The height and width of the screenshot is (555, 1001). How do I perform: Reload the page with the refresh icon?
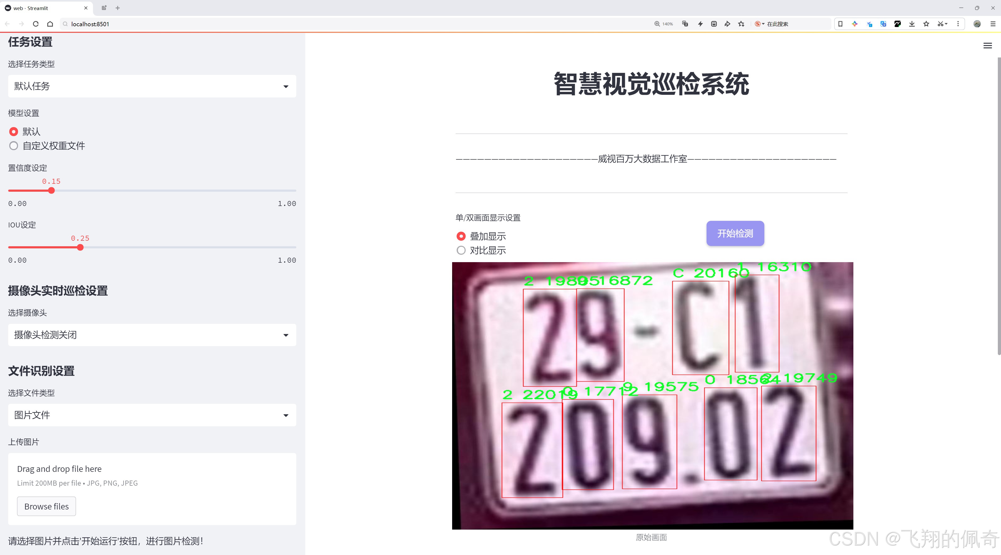pos(36,24)
